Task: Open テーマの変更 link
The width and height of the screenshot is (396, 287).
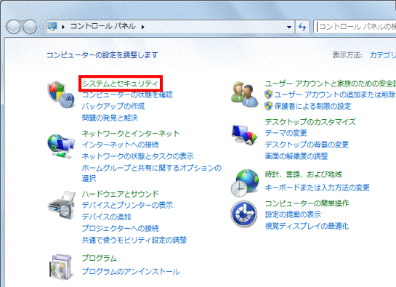Action: (286, 133)
